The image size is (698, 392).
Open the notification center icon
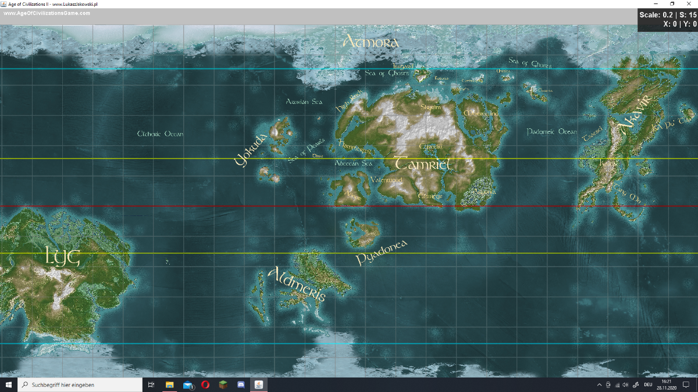[686, 384]
